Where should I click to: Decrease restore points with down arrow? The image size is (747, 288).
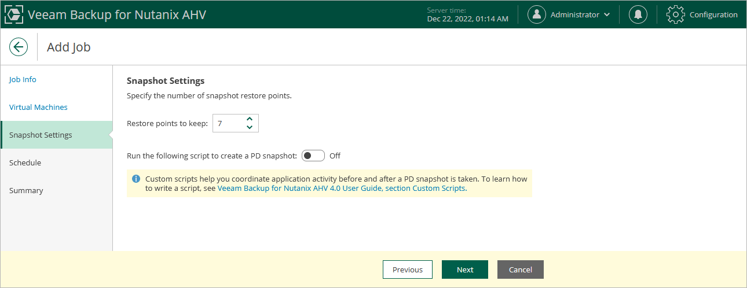point(250,127)
